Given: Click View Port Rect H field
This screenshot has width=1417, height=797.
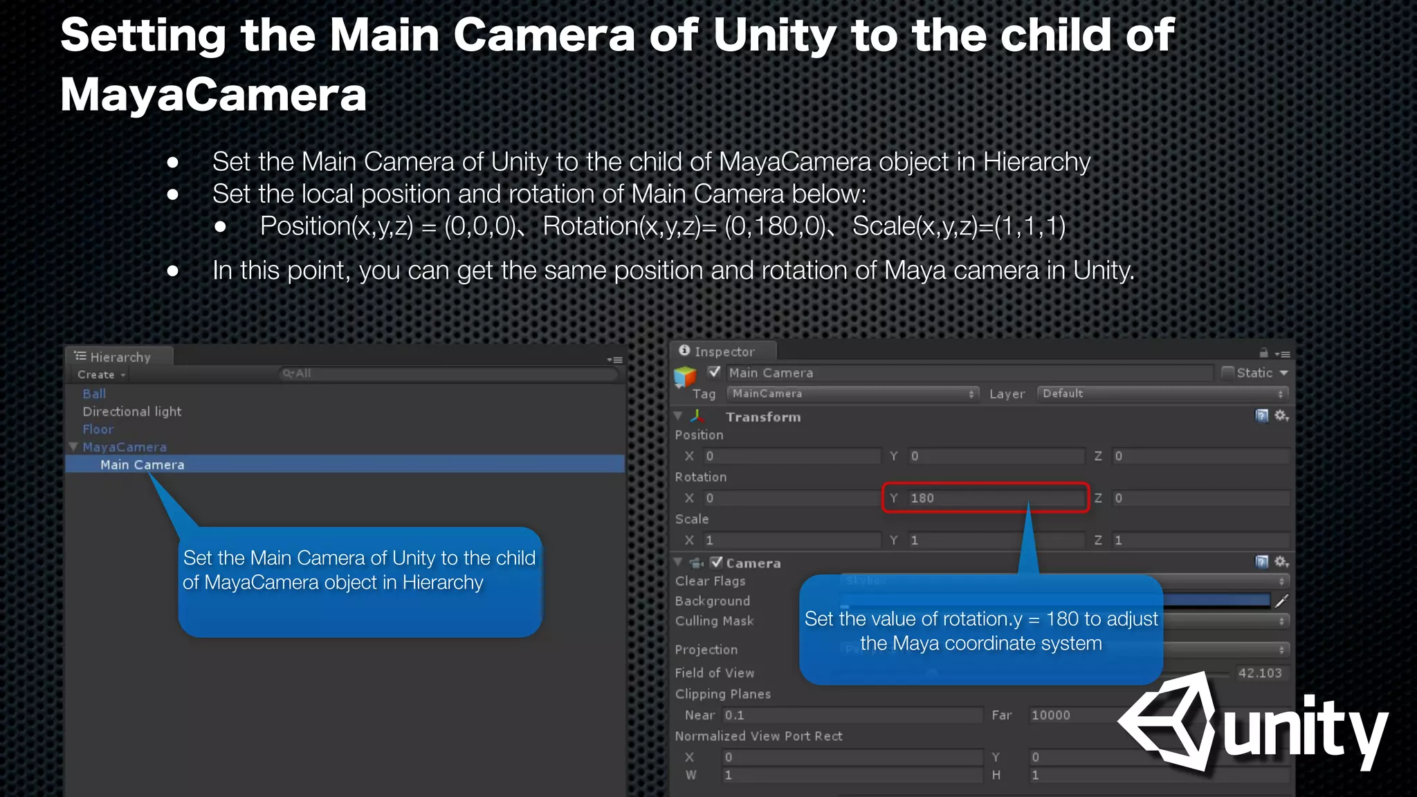Looking at the screenshot, I should (1159, 776).
